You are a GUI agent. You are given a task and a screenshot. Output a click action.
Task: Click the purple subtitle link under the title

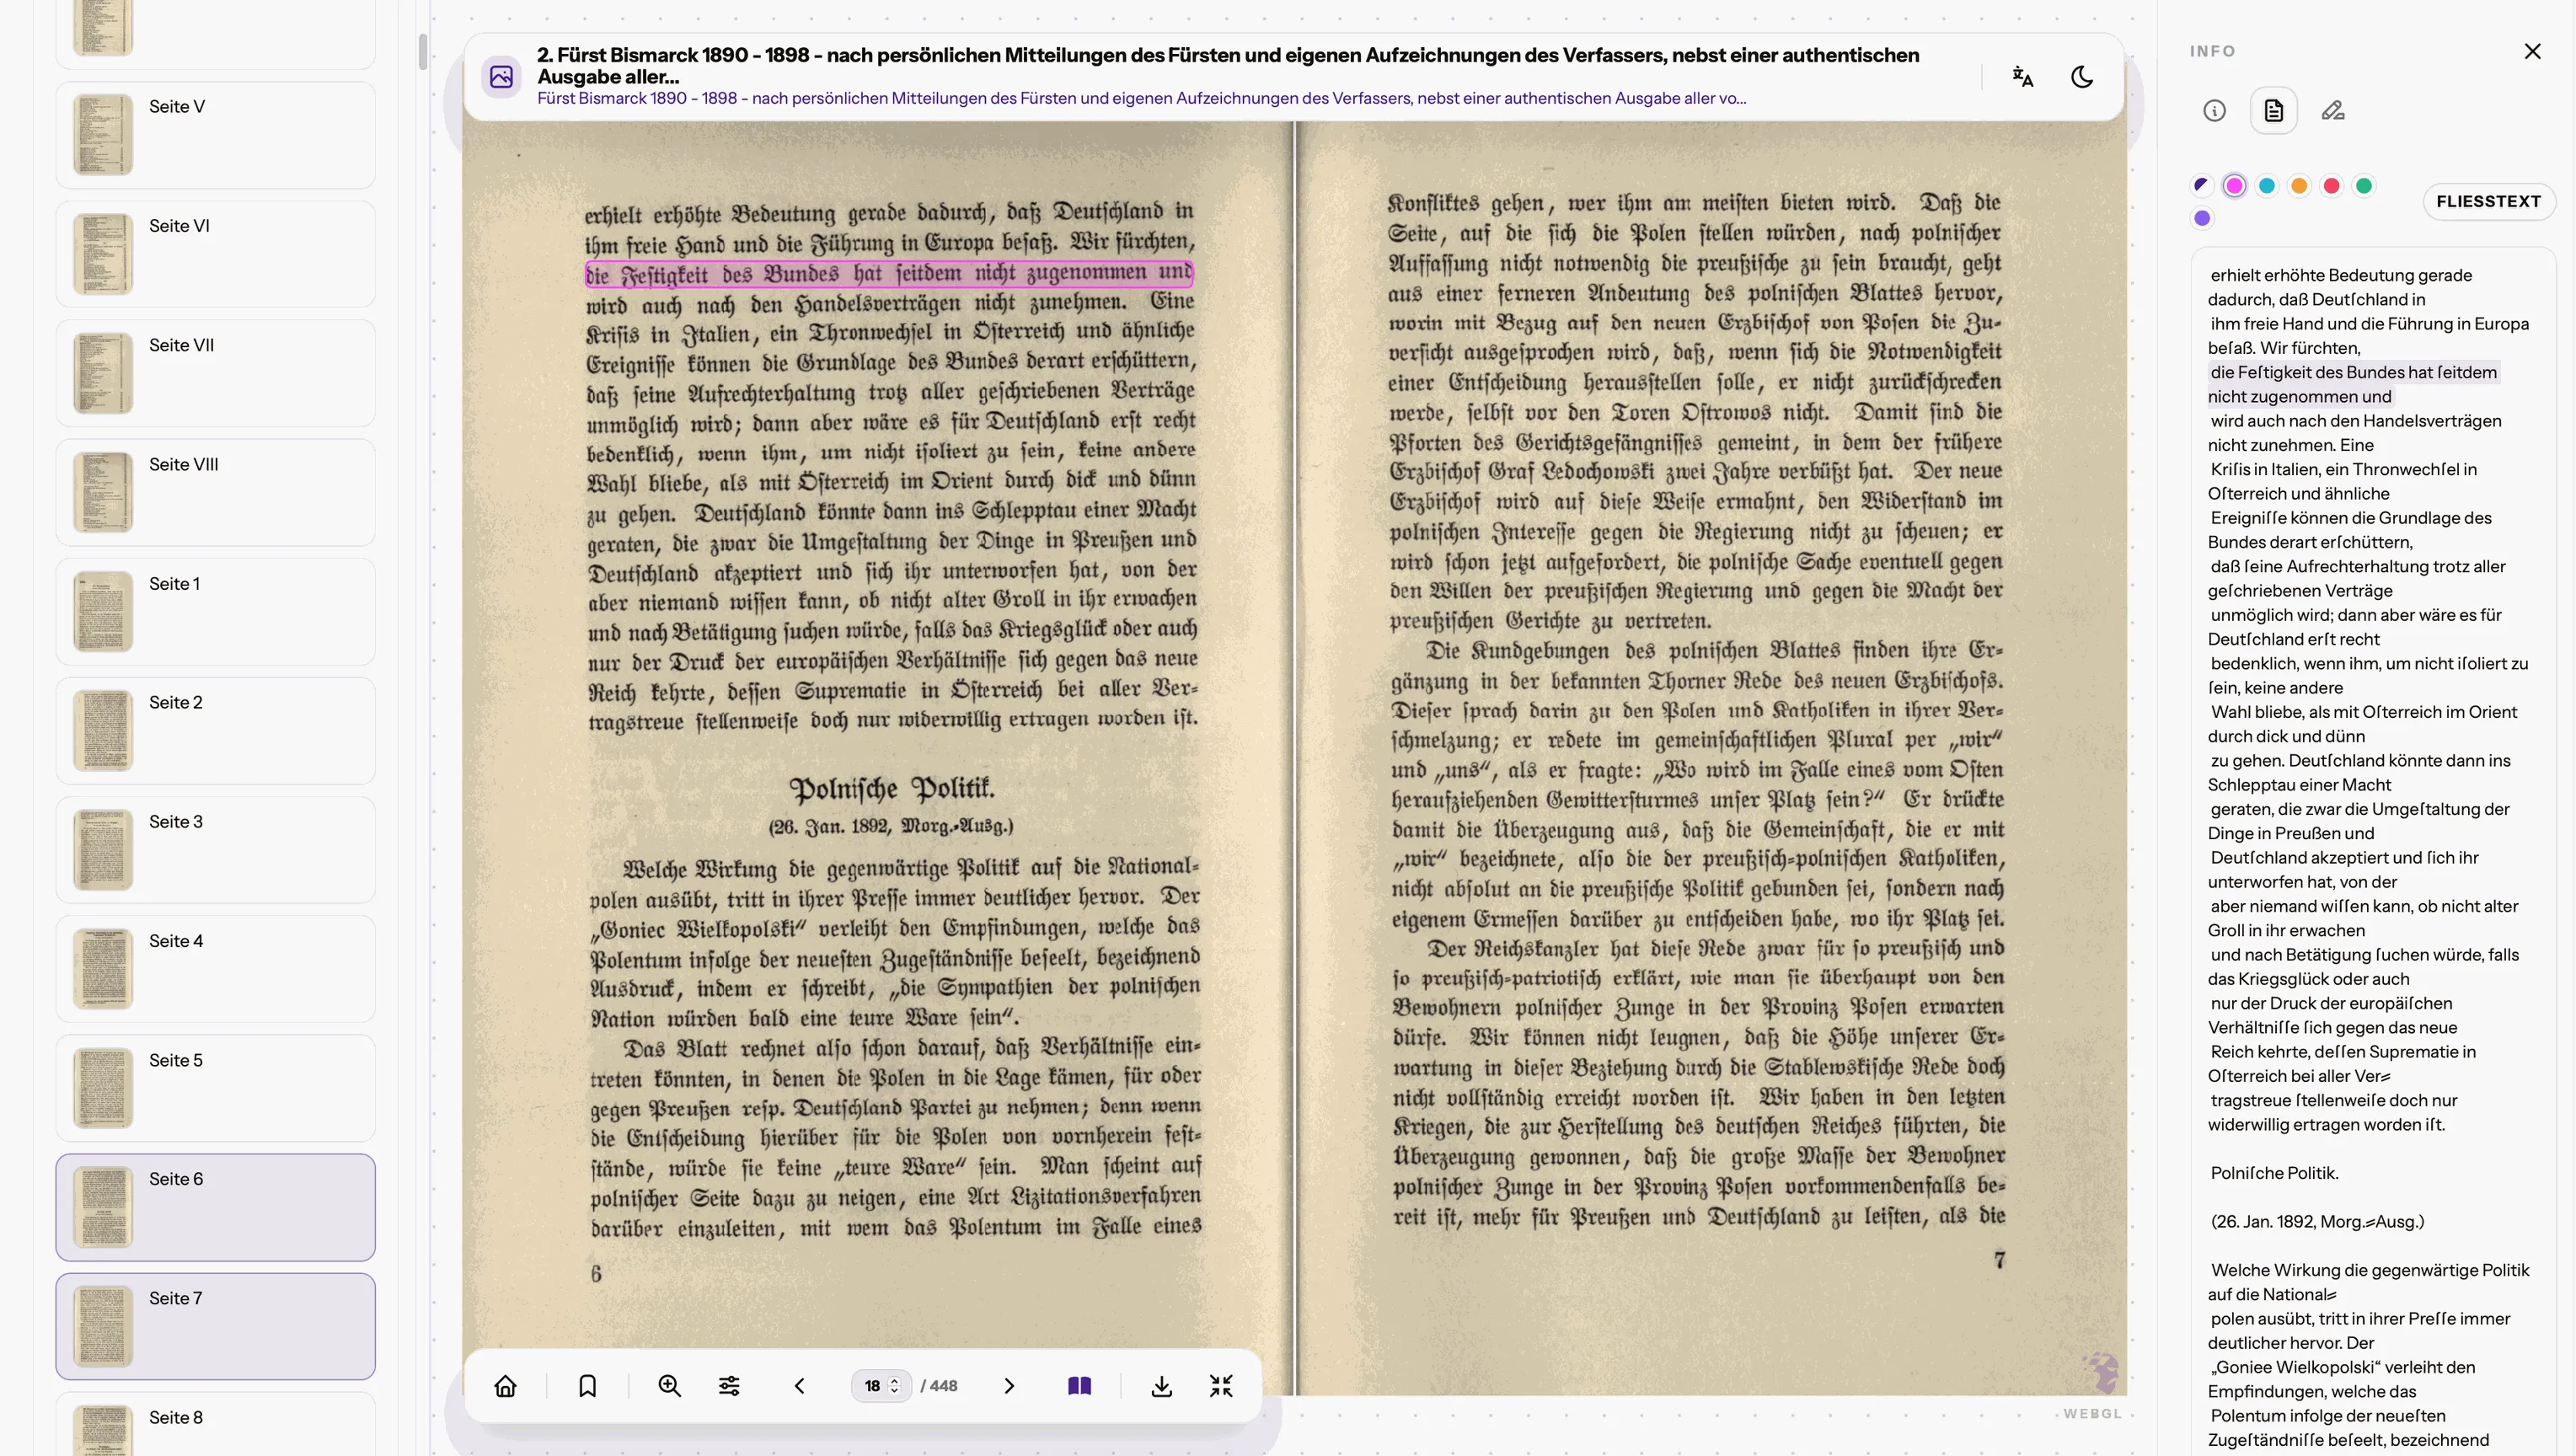[x=1141, y=98]
